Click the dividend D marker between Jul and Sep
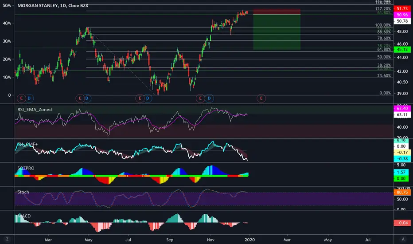413x244 pixels. point(148,98)
